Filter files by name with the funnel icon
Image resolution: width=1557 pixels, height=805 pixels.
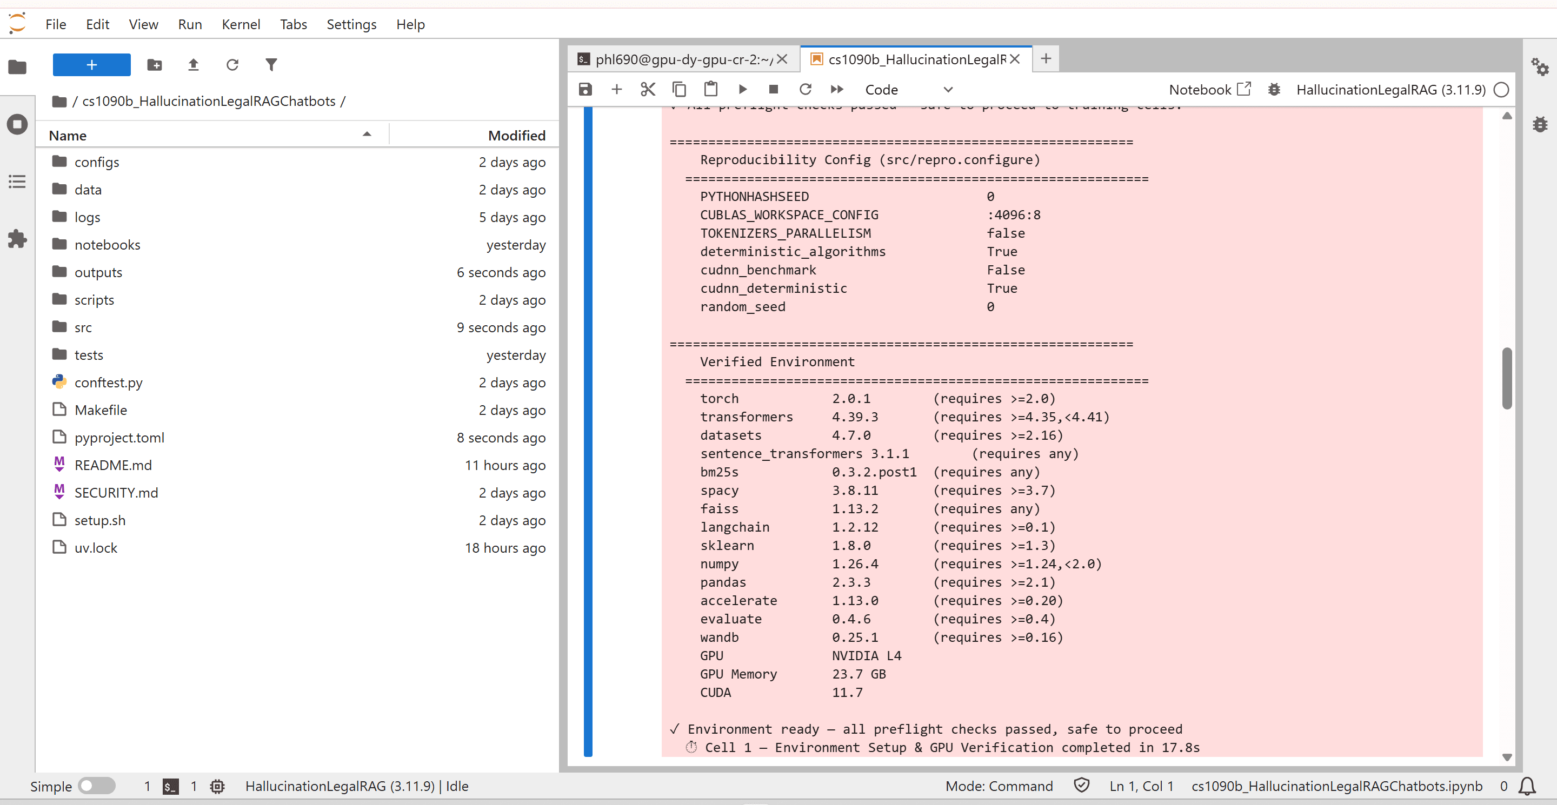click(x=271, y=64)
